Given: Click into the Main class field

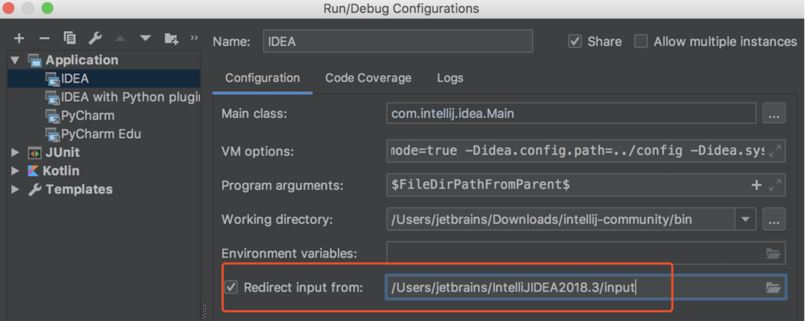Looking at the screenshot, I should (x=571, y=113).
